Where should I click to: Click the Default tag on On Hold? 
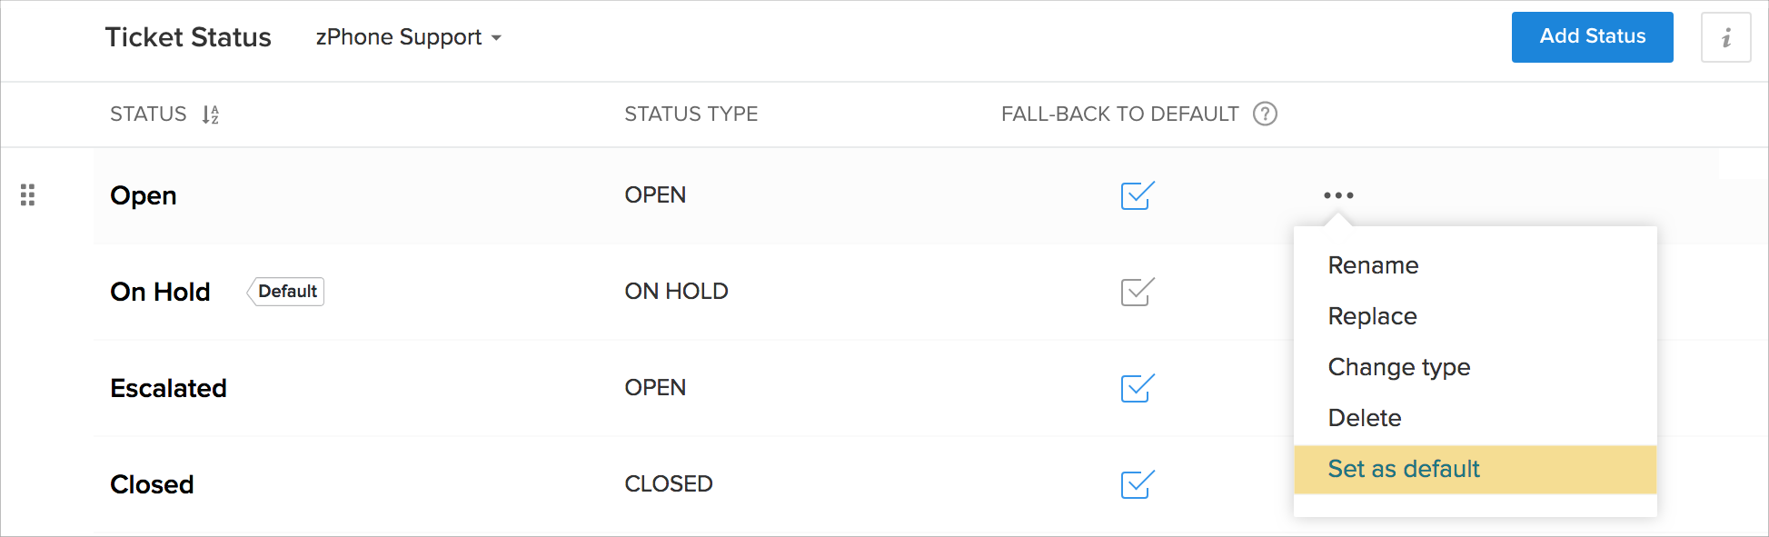tap(286, 292)
